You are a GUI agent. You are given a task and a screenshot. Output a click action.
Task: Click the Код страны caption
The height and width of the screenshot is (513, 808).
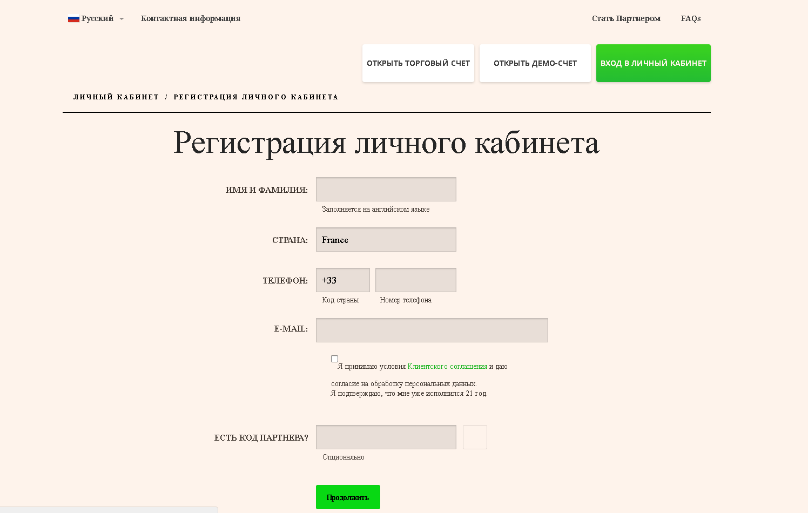click(x=340, y=300)
